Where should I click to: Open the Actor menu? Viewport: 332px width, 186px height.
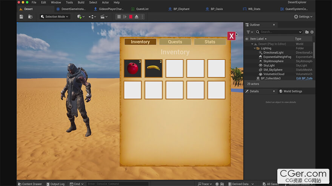coord(105,3)
